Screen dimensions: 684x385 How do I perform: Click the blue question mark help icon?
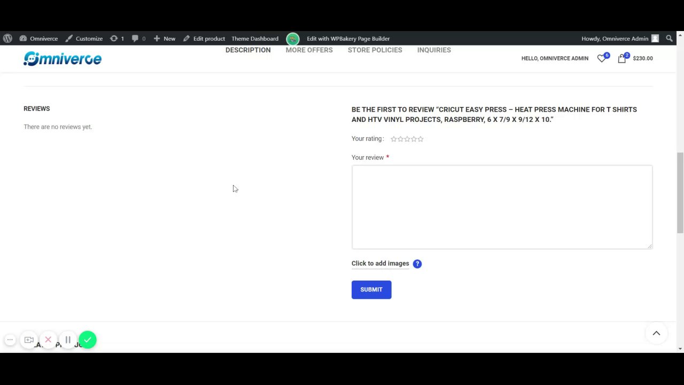[417, 264]
